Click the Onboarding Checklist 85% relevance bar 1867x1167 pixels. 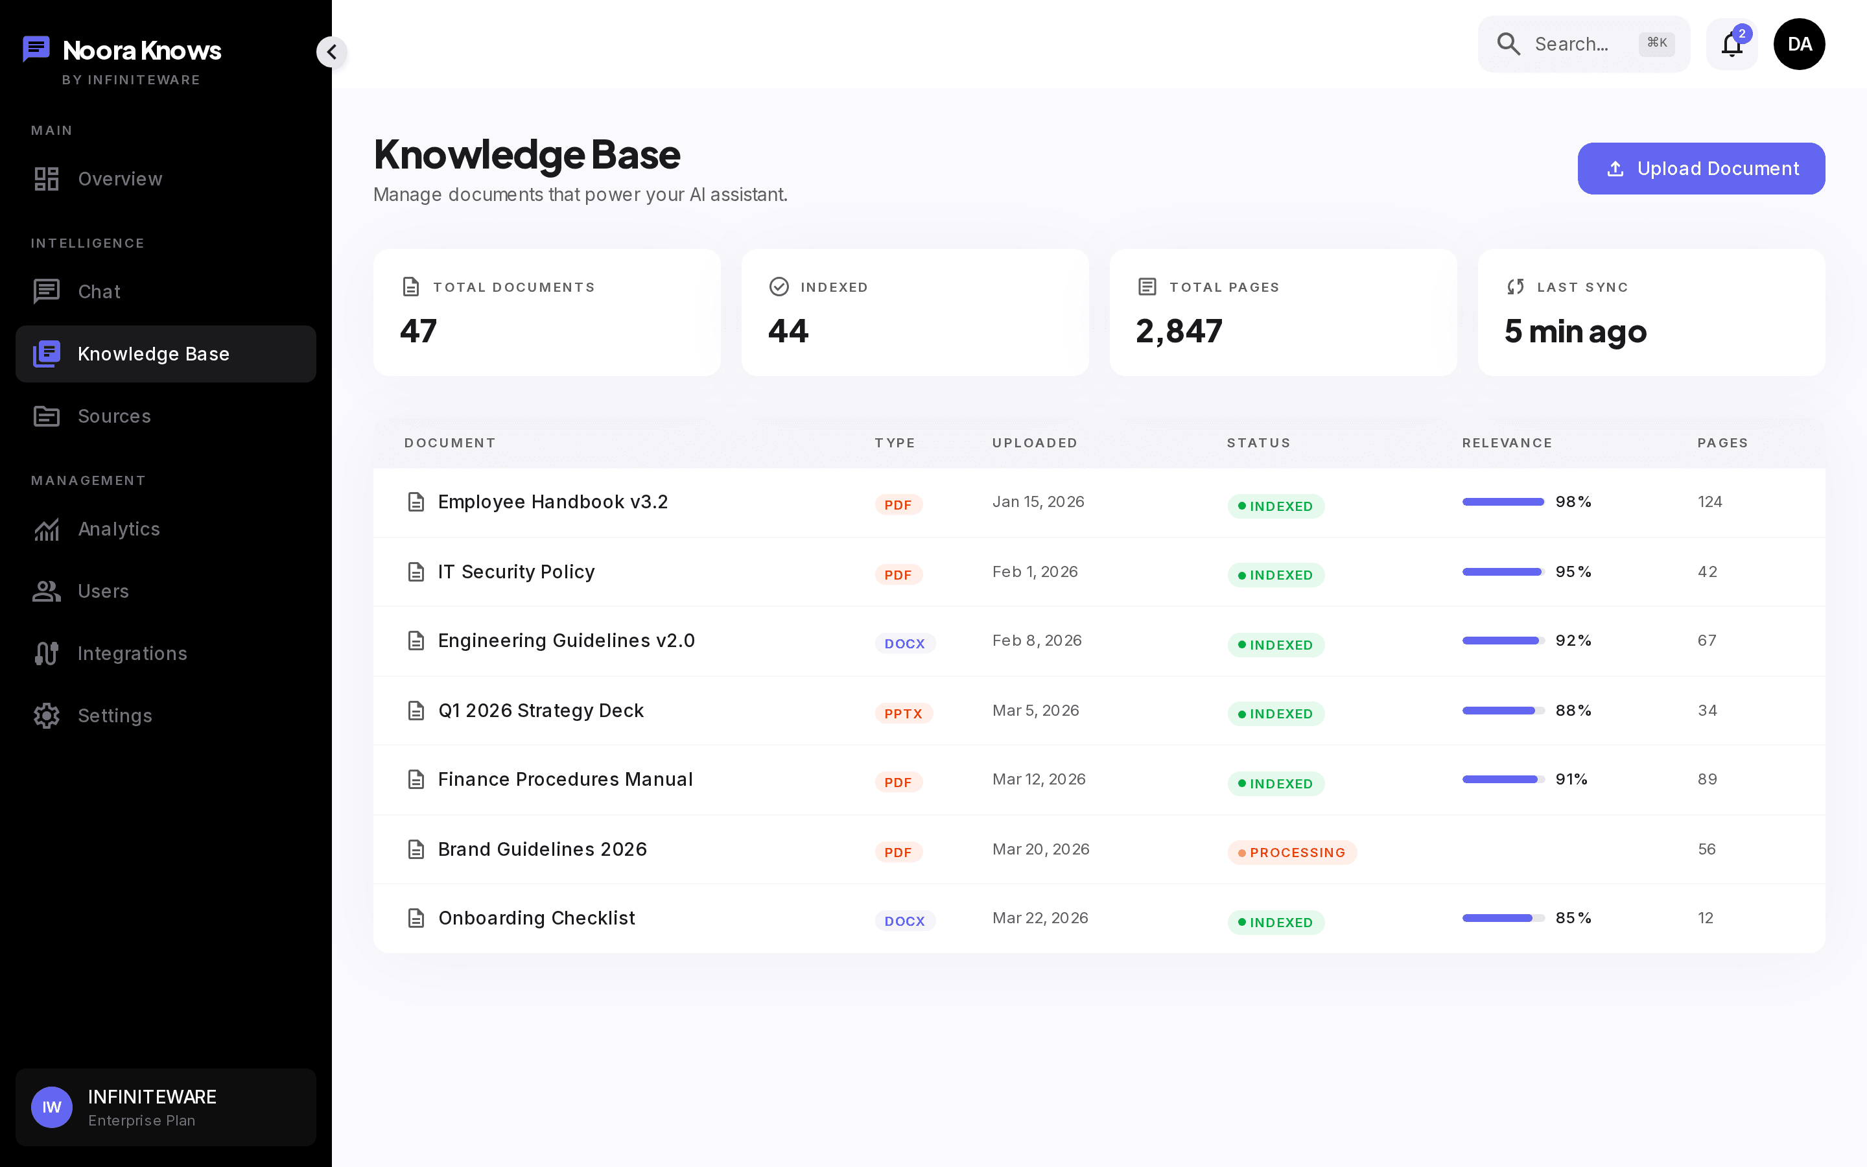(1503, 919)
